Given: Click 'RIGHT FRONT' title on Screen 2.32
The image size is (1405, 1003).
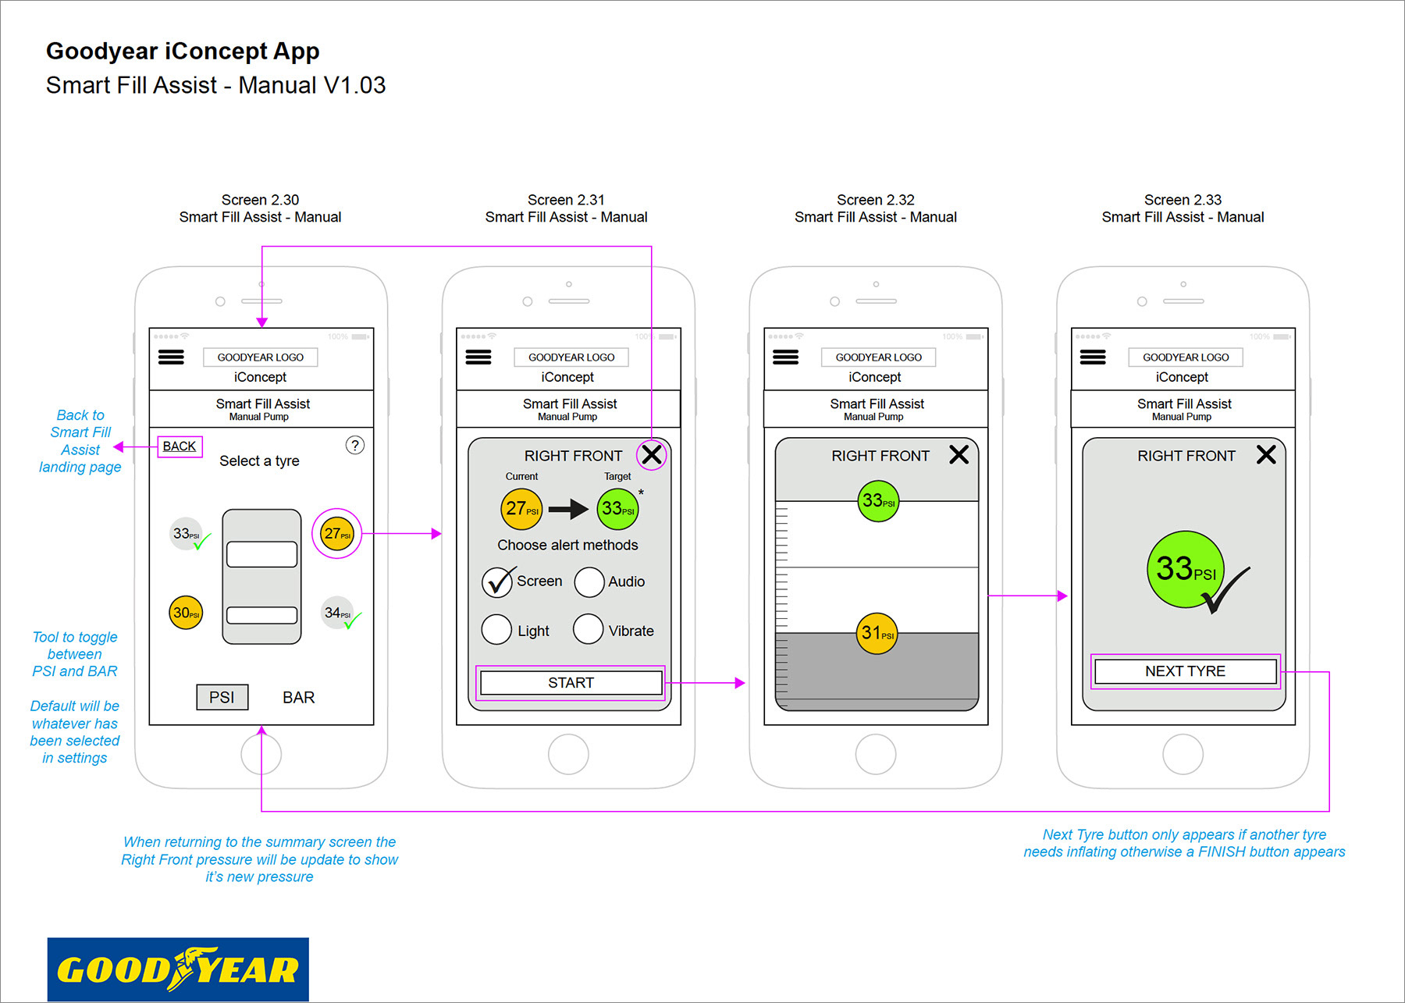Looking at the screenshot, I should [880, 456].
